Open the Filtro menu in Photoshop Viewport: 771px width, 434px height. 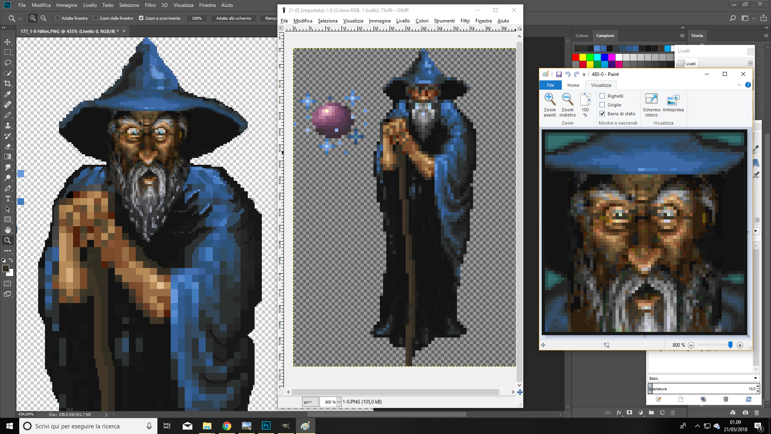click(x=150, y=5)
